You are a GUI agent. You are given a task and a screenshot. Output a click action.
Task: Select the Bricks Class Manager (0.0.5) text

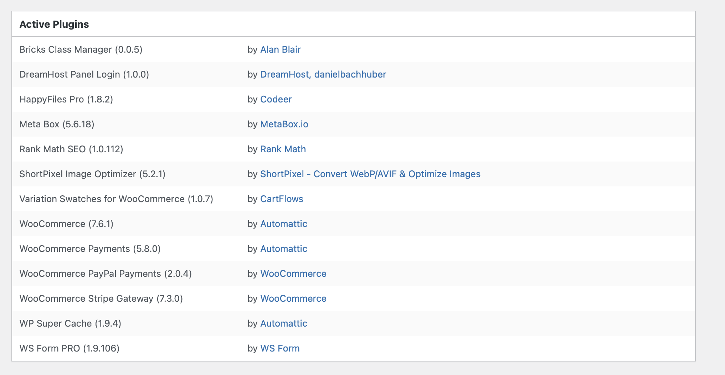[x=81, y=49]
